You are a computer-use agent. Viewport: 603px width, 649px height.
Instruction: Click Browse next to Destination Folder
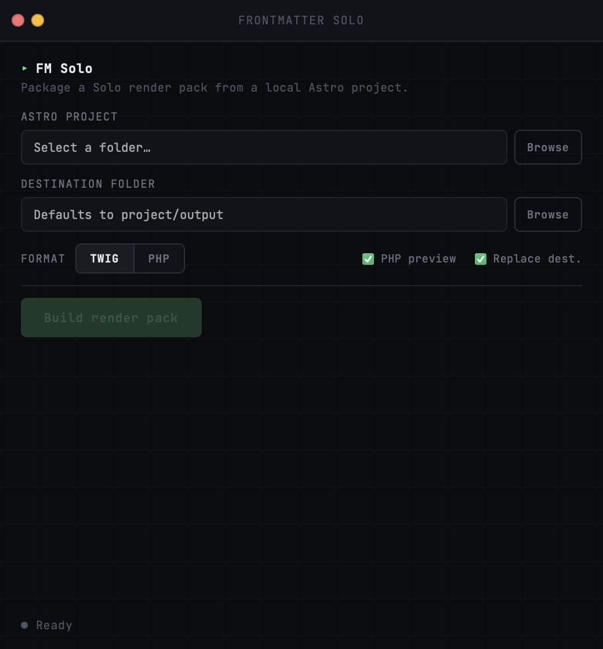point(547,214)
